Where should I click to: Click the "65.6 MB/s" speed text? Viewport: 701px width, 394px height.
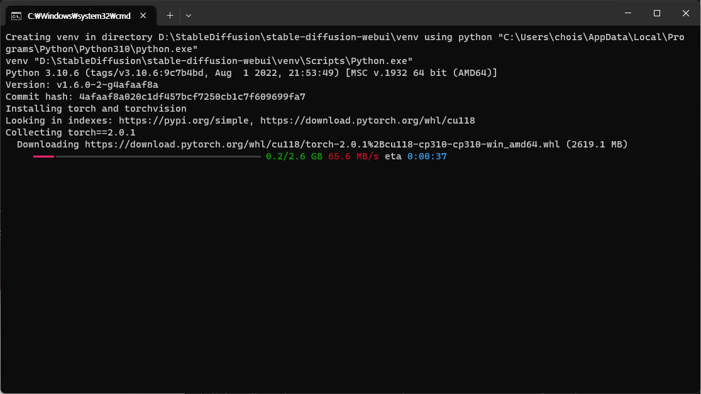point(353,157)
